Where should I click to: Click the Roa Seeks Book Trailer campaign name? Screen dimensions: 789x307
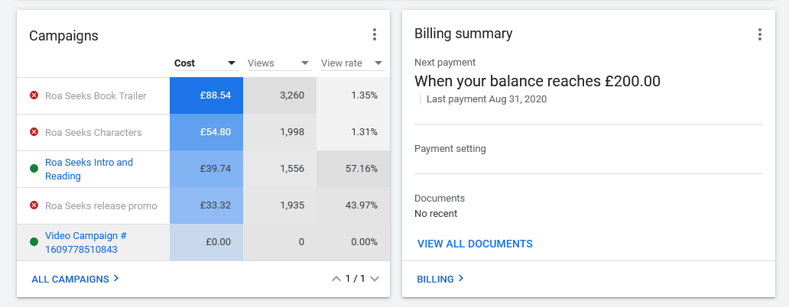pyautogui.click(x=96, y=95)
